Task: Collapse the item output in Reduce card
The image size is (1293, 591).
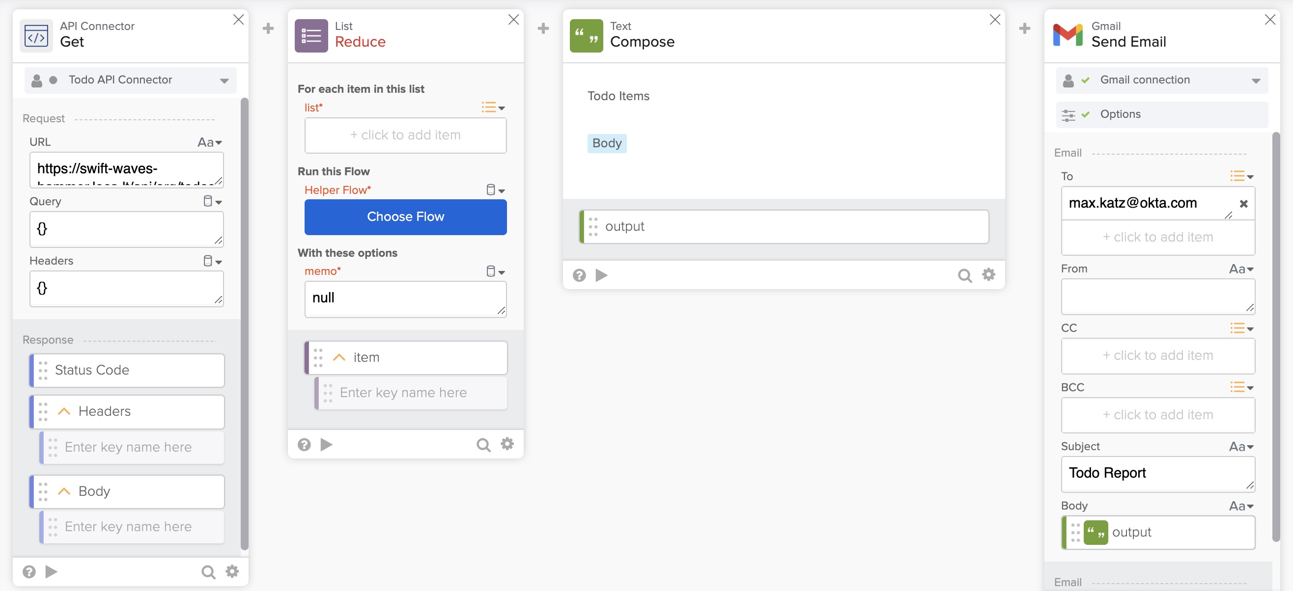Action: click(339, 357)
